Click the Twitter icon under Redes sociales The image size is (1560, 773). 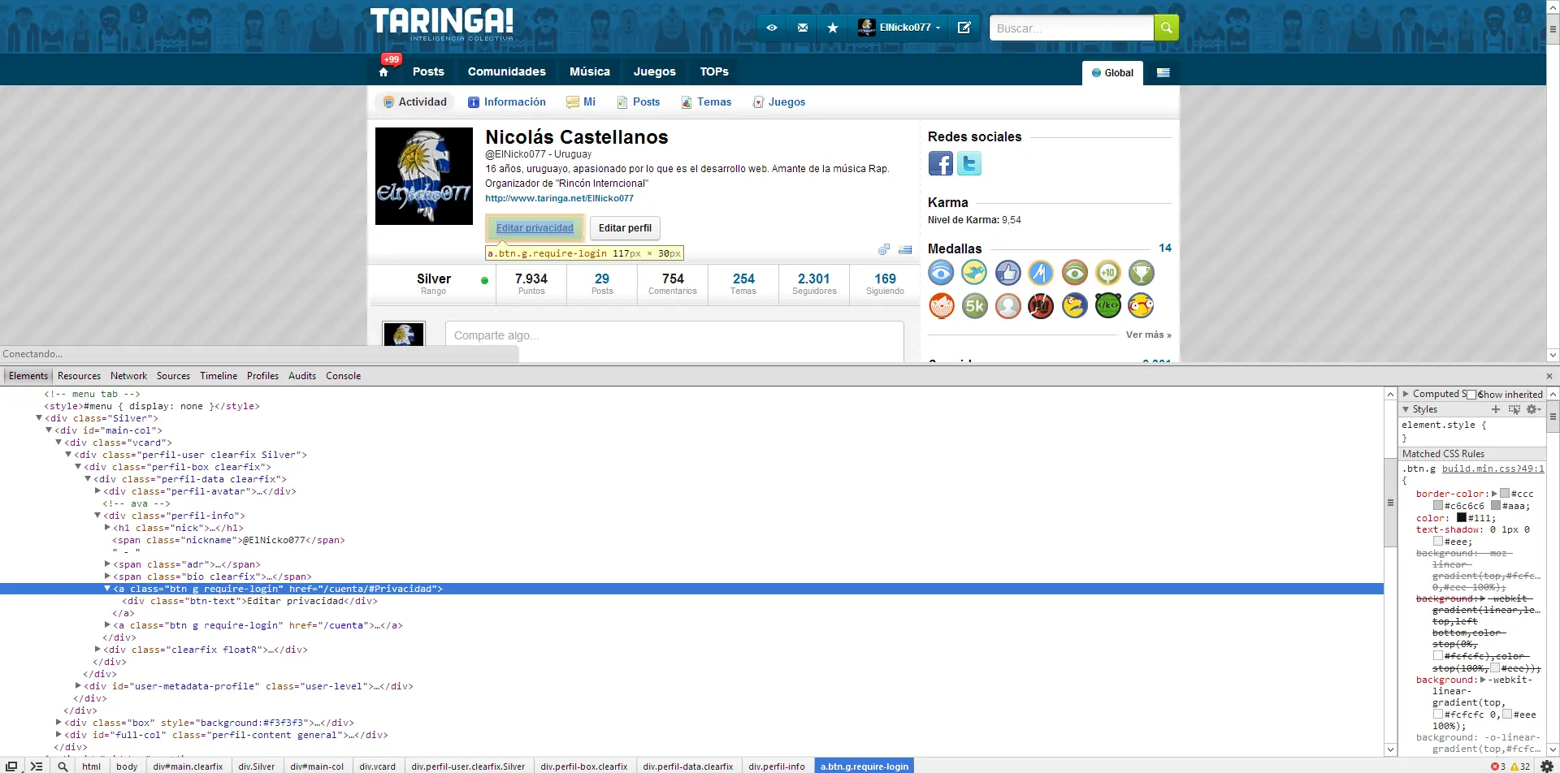pyautogui.click(x=969, y=164)
